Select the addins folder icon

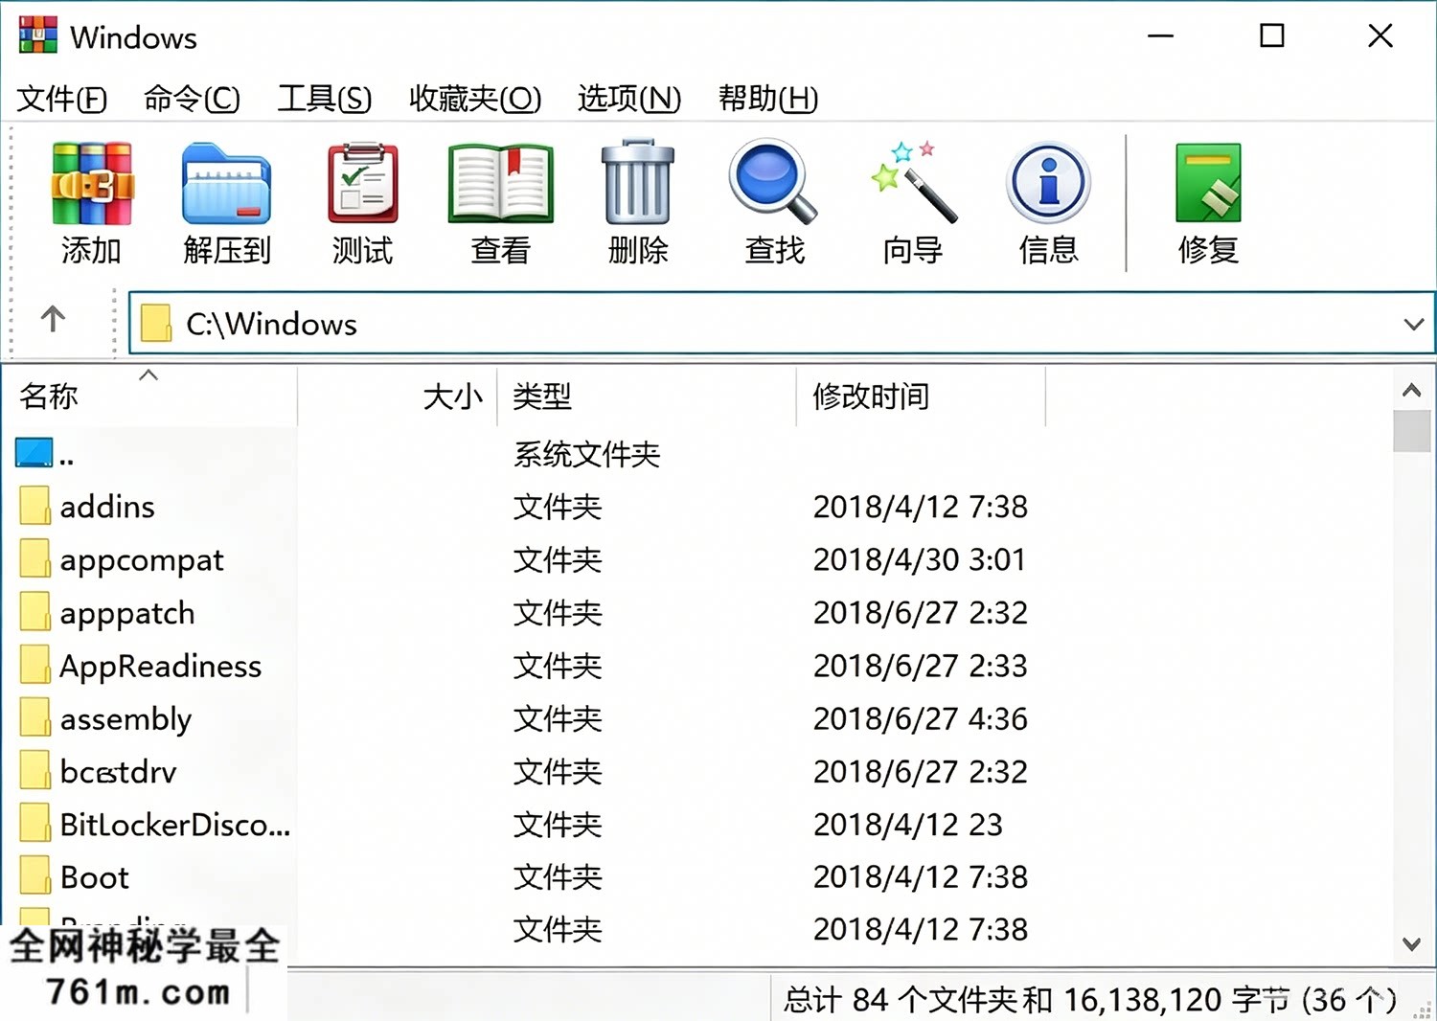point(35,505)
